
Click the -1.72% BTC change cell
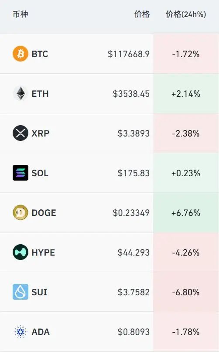(x=186, y=54)
